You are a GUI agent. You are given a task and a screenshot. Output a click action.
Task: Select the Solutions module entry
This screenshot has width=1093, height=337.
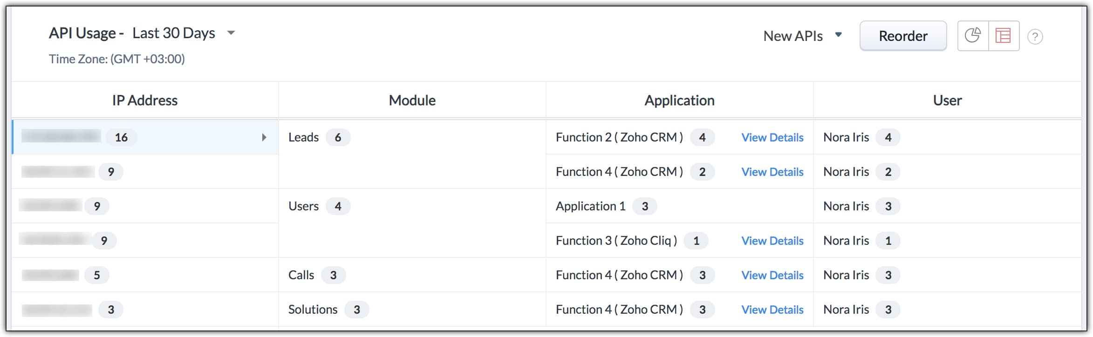click(313, 310)
